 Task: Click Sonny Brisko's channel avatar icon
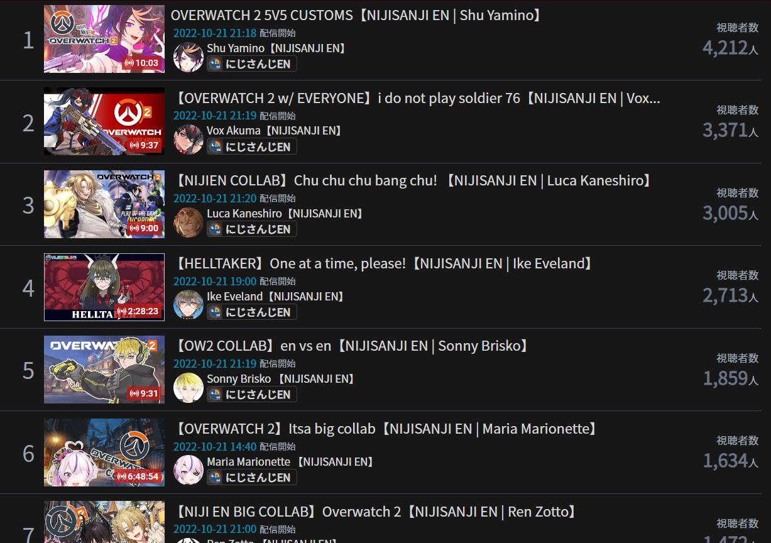(189, 388)
